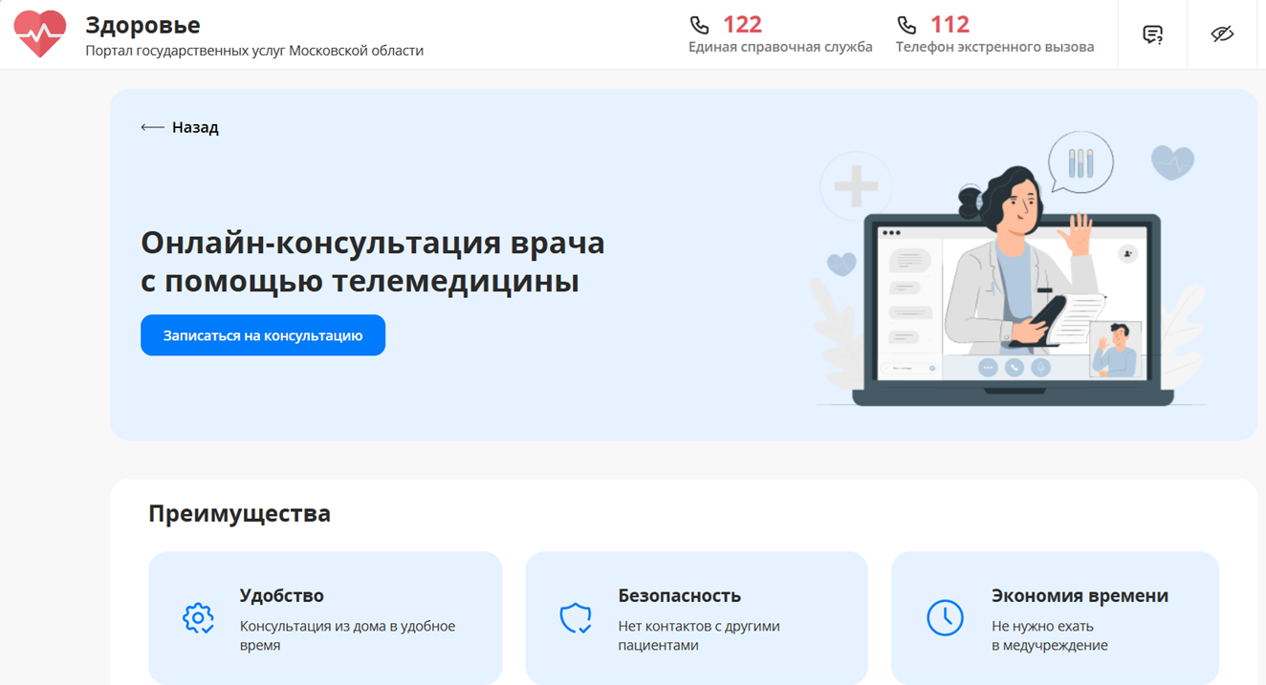Click the gear icon in Удобство card
The width and height of the screenshot is (1266, 685).
point(199,618)
